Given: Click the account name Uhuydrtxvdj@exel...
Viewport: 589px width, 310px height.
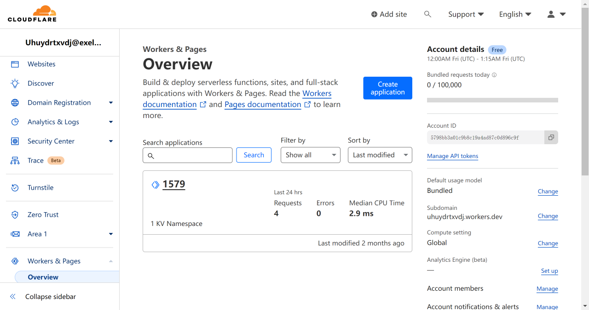Looking at the screenshot, I should tap(63, 43).
